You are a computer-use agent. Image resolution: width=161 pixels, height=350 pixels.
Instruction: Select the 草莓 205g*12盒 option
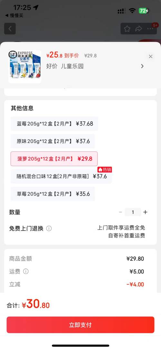(53, 194)
